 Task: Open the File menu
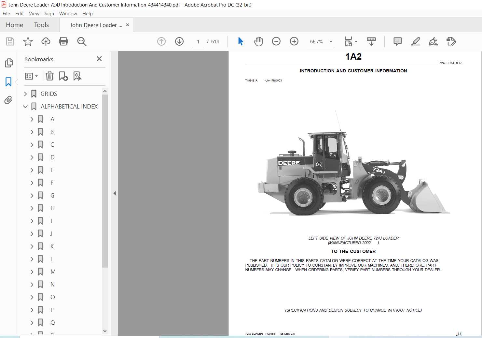[x=6, y=14]
